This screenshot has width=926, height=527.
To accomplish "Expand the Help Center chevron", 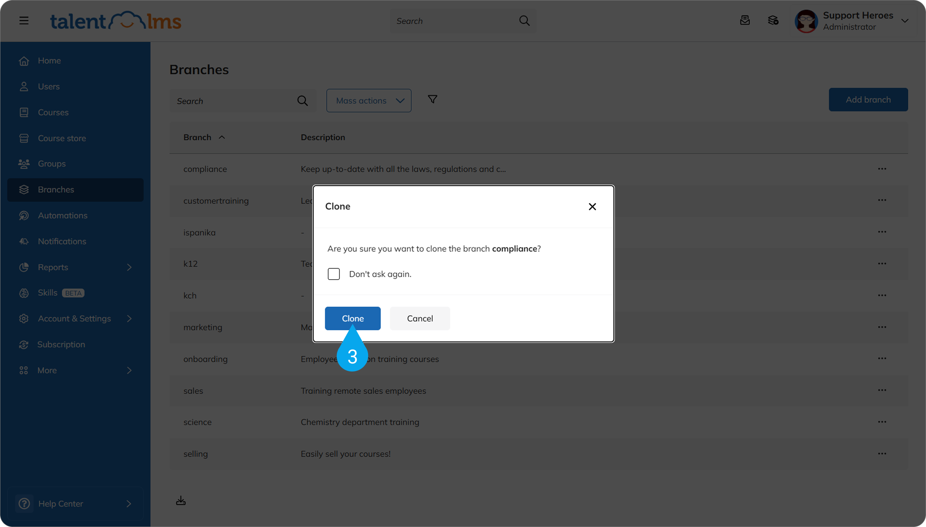I will coord(129,503).
